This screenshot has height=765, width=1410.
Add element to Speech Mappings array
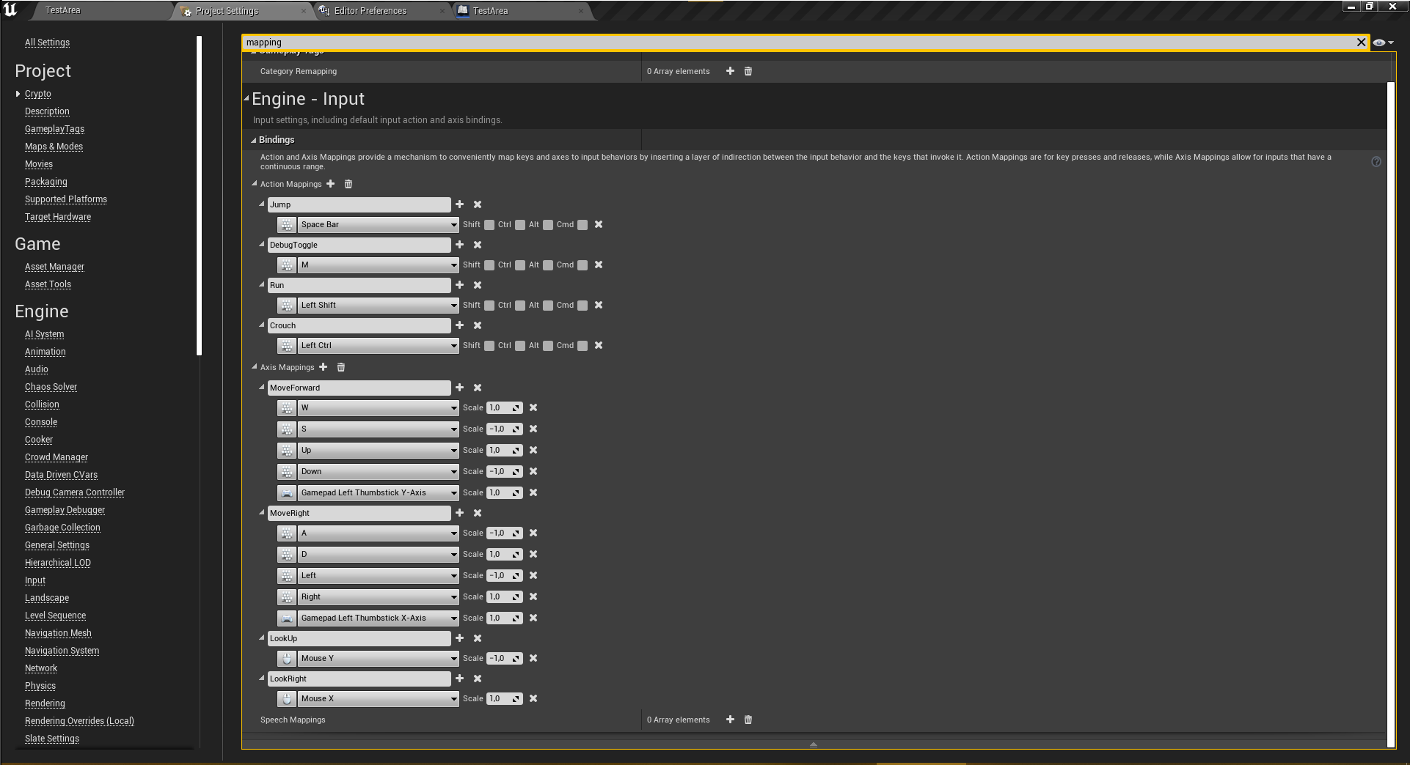[730, 720]
